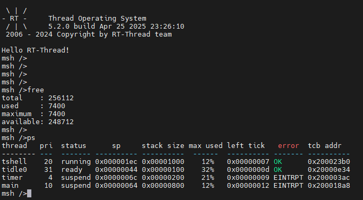Click the 'pri' column header
This screenshot has width=363, height=200.
coord(46,146)
